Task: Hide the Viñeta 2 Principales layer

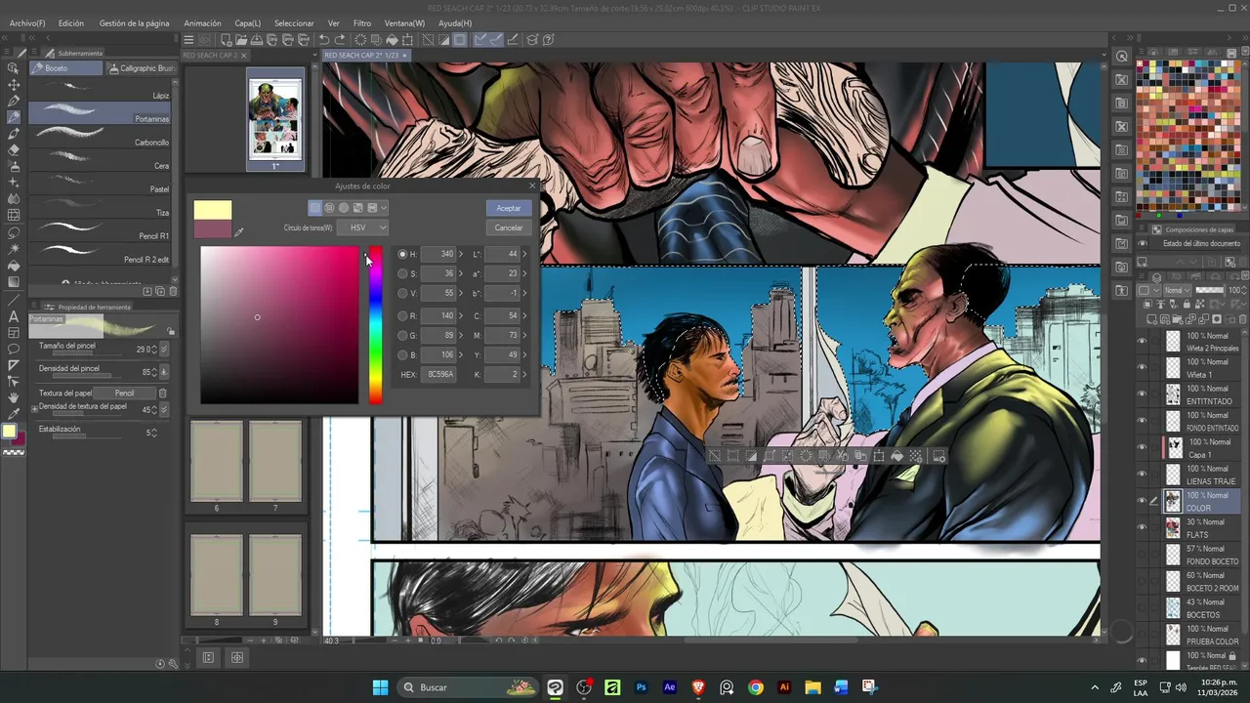Action: click(x=1142, y=341)
